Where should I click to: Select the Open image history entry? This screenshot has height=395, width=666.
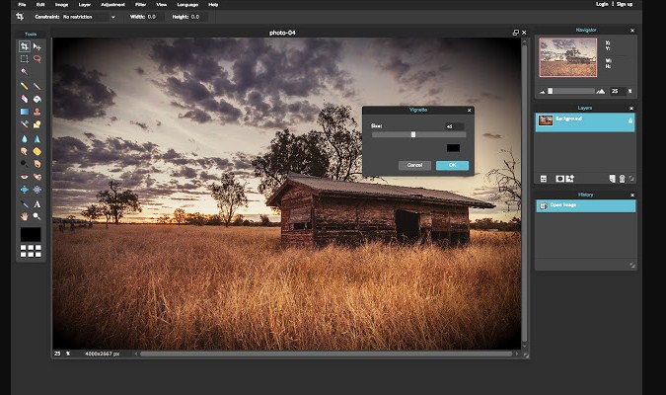[x=586, y=205]
